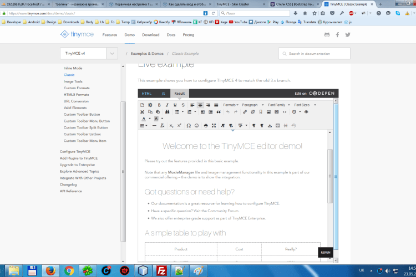
Task: Click the New document icon in editor toolbar
Action: pyautogui.click(x=142, y=105)
